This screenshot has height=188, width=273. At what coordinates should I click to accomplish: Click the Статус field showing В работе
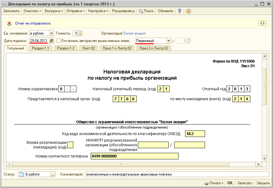[x=34, y=174]
